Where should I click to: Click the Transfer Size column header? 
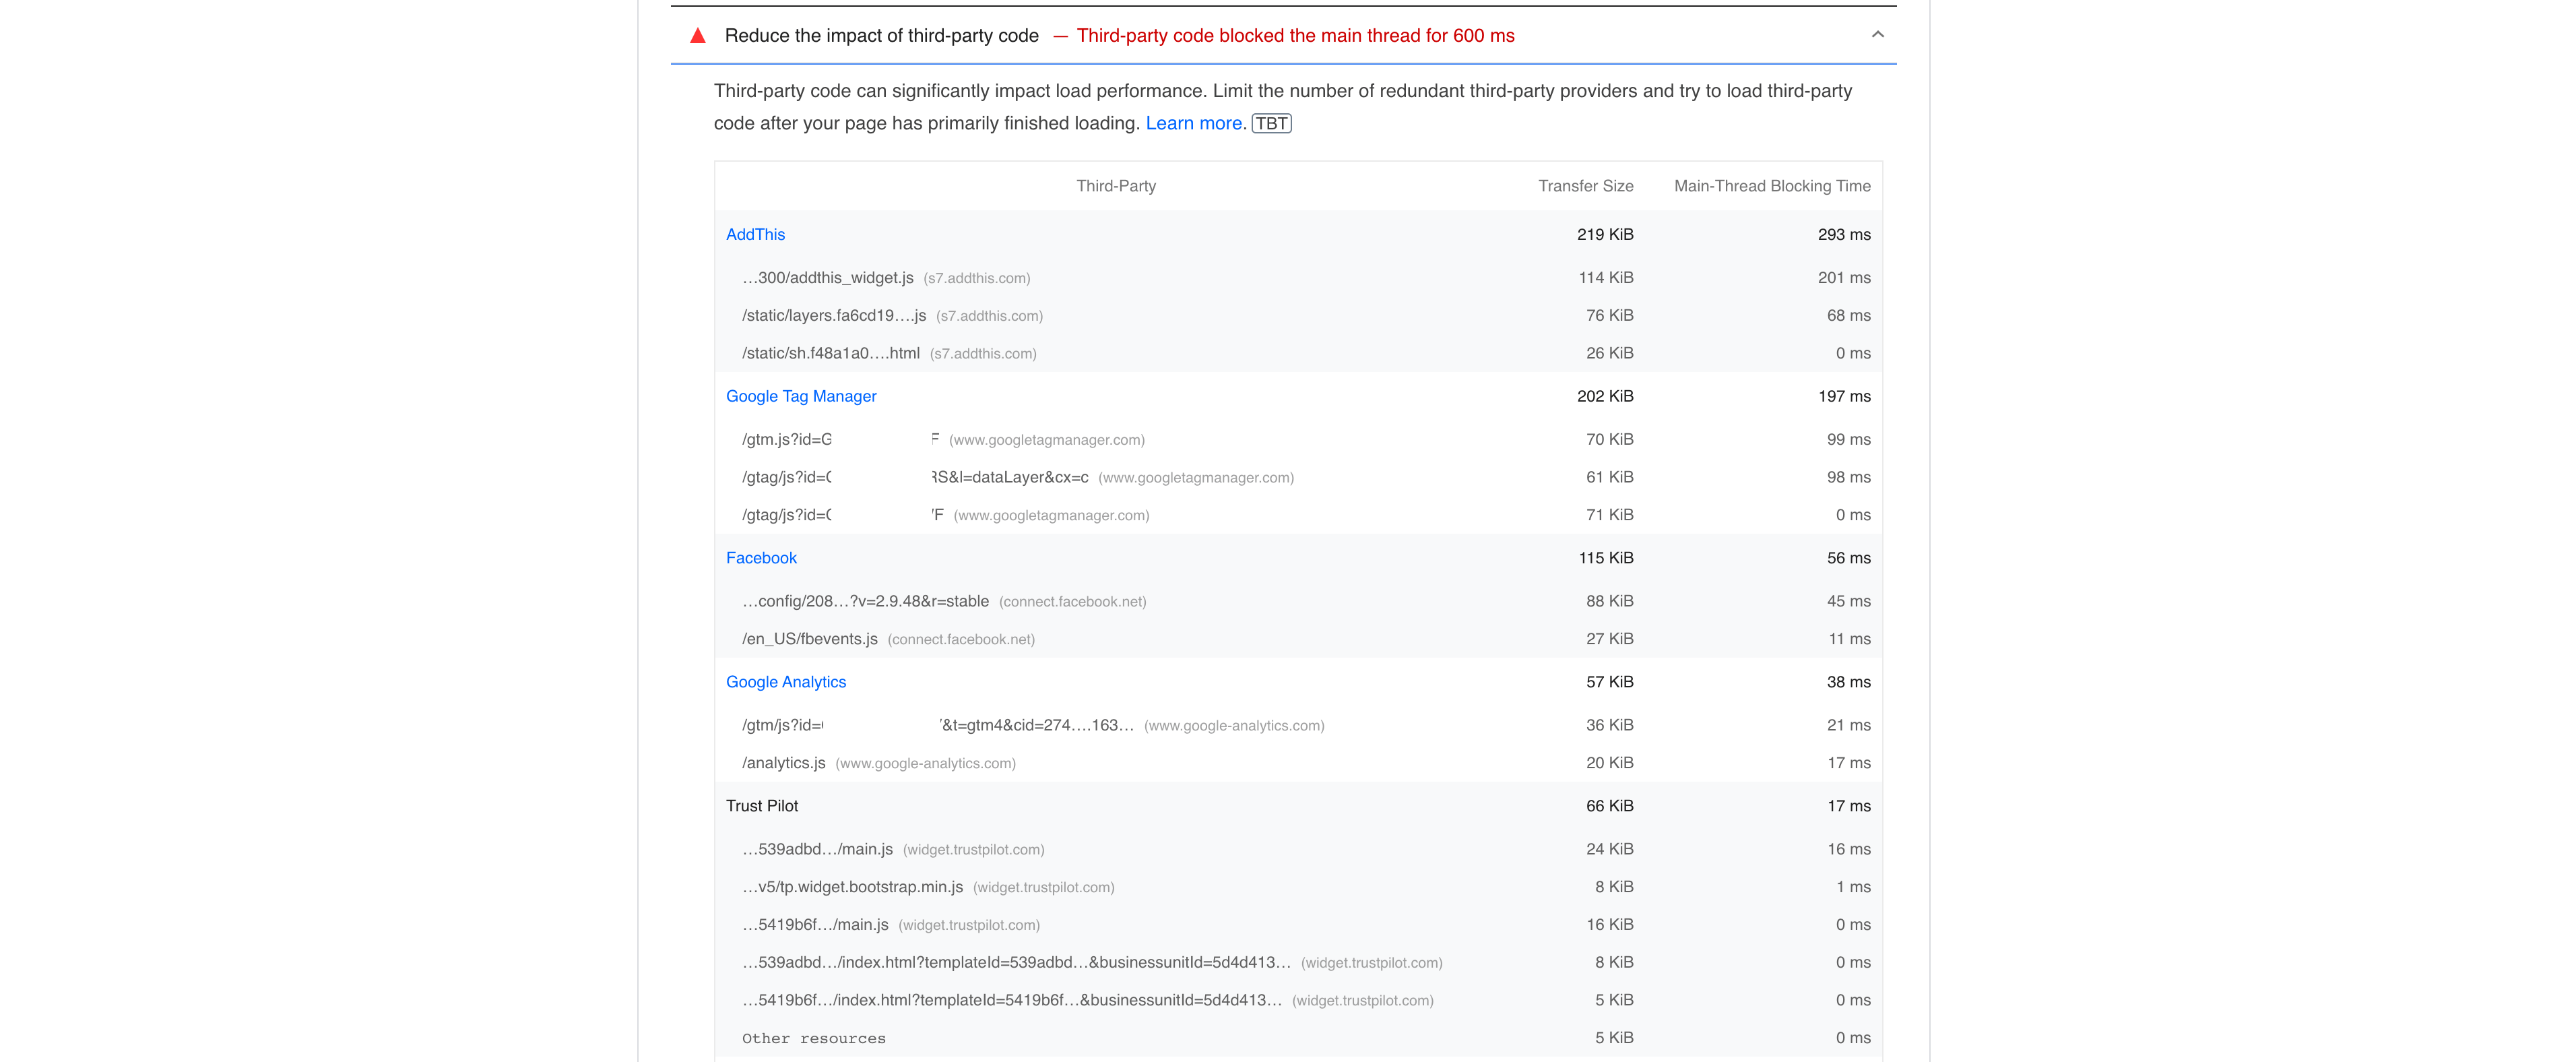[1585, 186]
